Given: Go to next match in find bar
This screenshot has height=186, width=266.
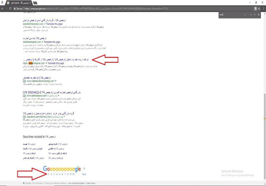Looking at the screenshot, I should (x=254, y=14).
